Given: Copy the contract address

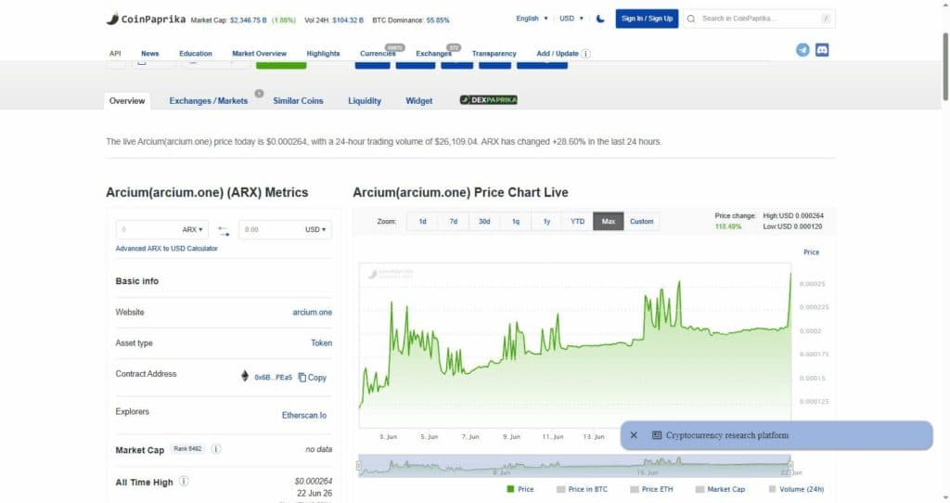Looking at the screenshot, I should 313,377.
